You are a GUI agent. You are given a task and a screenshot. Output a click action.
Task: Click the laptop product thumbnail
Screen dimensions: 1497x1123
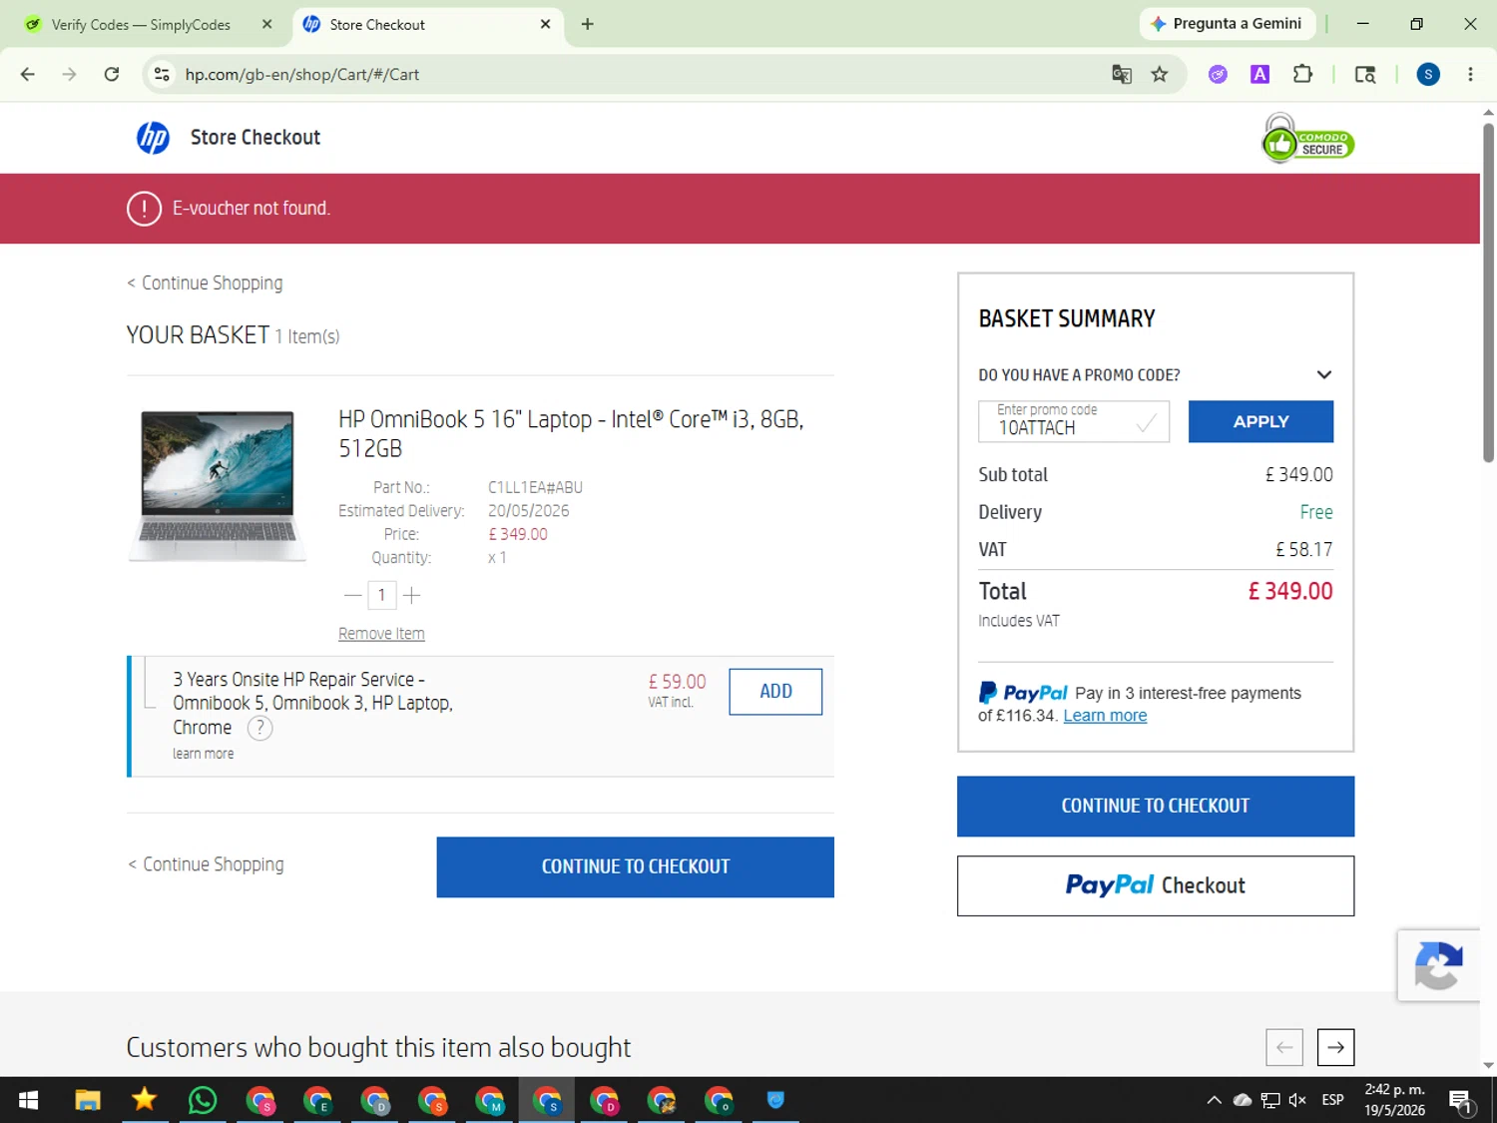pyautogui.click(x=218, y=486)
